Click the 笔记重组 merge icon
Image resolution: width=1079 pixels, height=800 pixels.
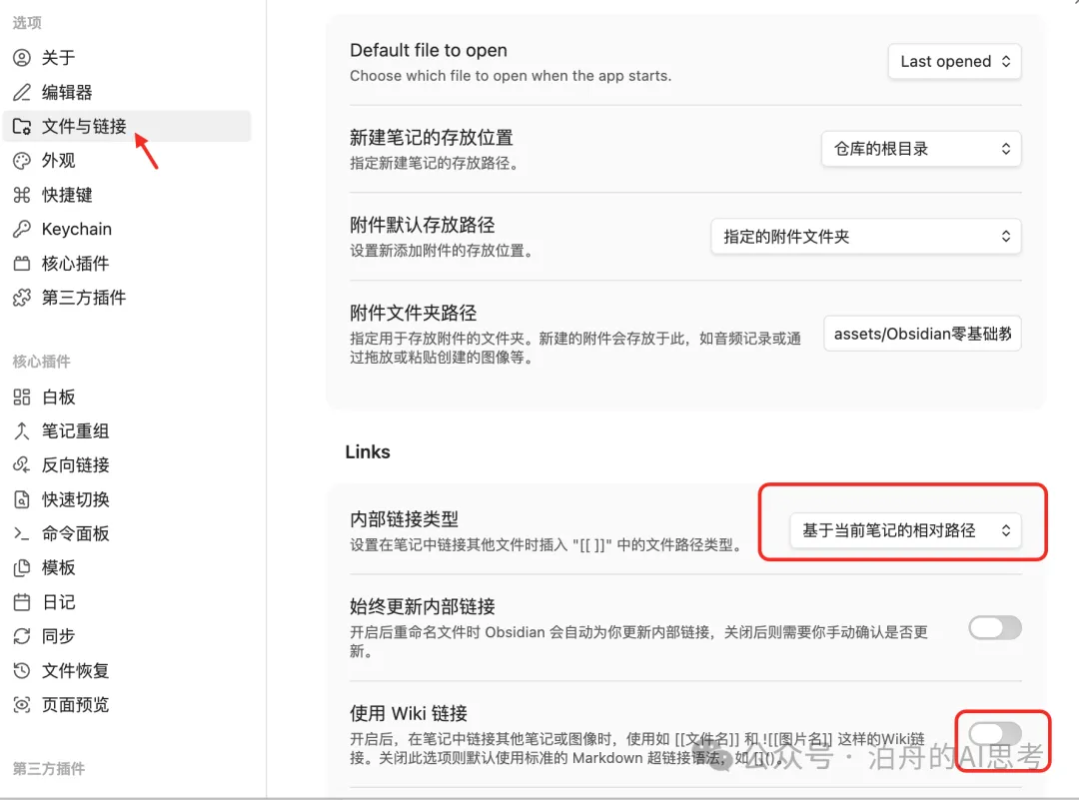pyautogui.click(x=22, y=431)
